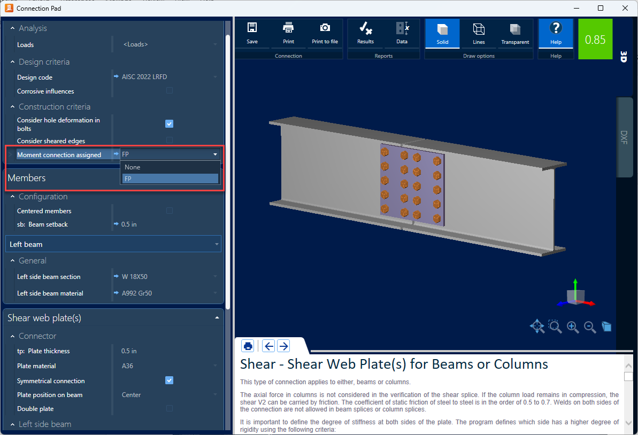Switch drawing to Transparent mode

pyautogui.click(x=515, y=33)
